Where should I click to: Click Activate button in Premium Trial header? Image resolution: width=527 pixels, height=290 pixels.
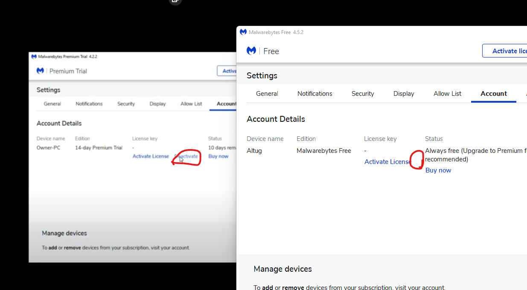coord(227,71)
